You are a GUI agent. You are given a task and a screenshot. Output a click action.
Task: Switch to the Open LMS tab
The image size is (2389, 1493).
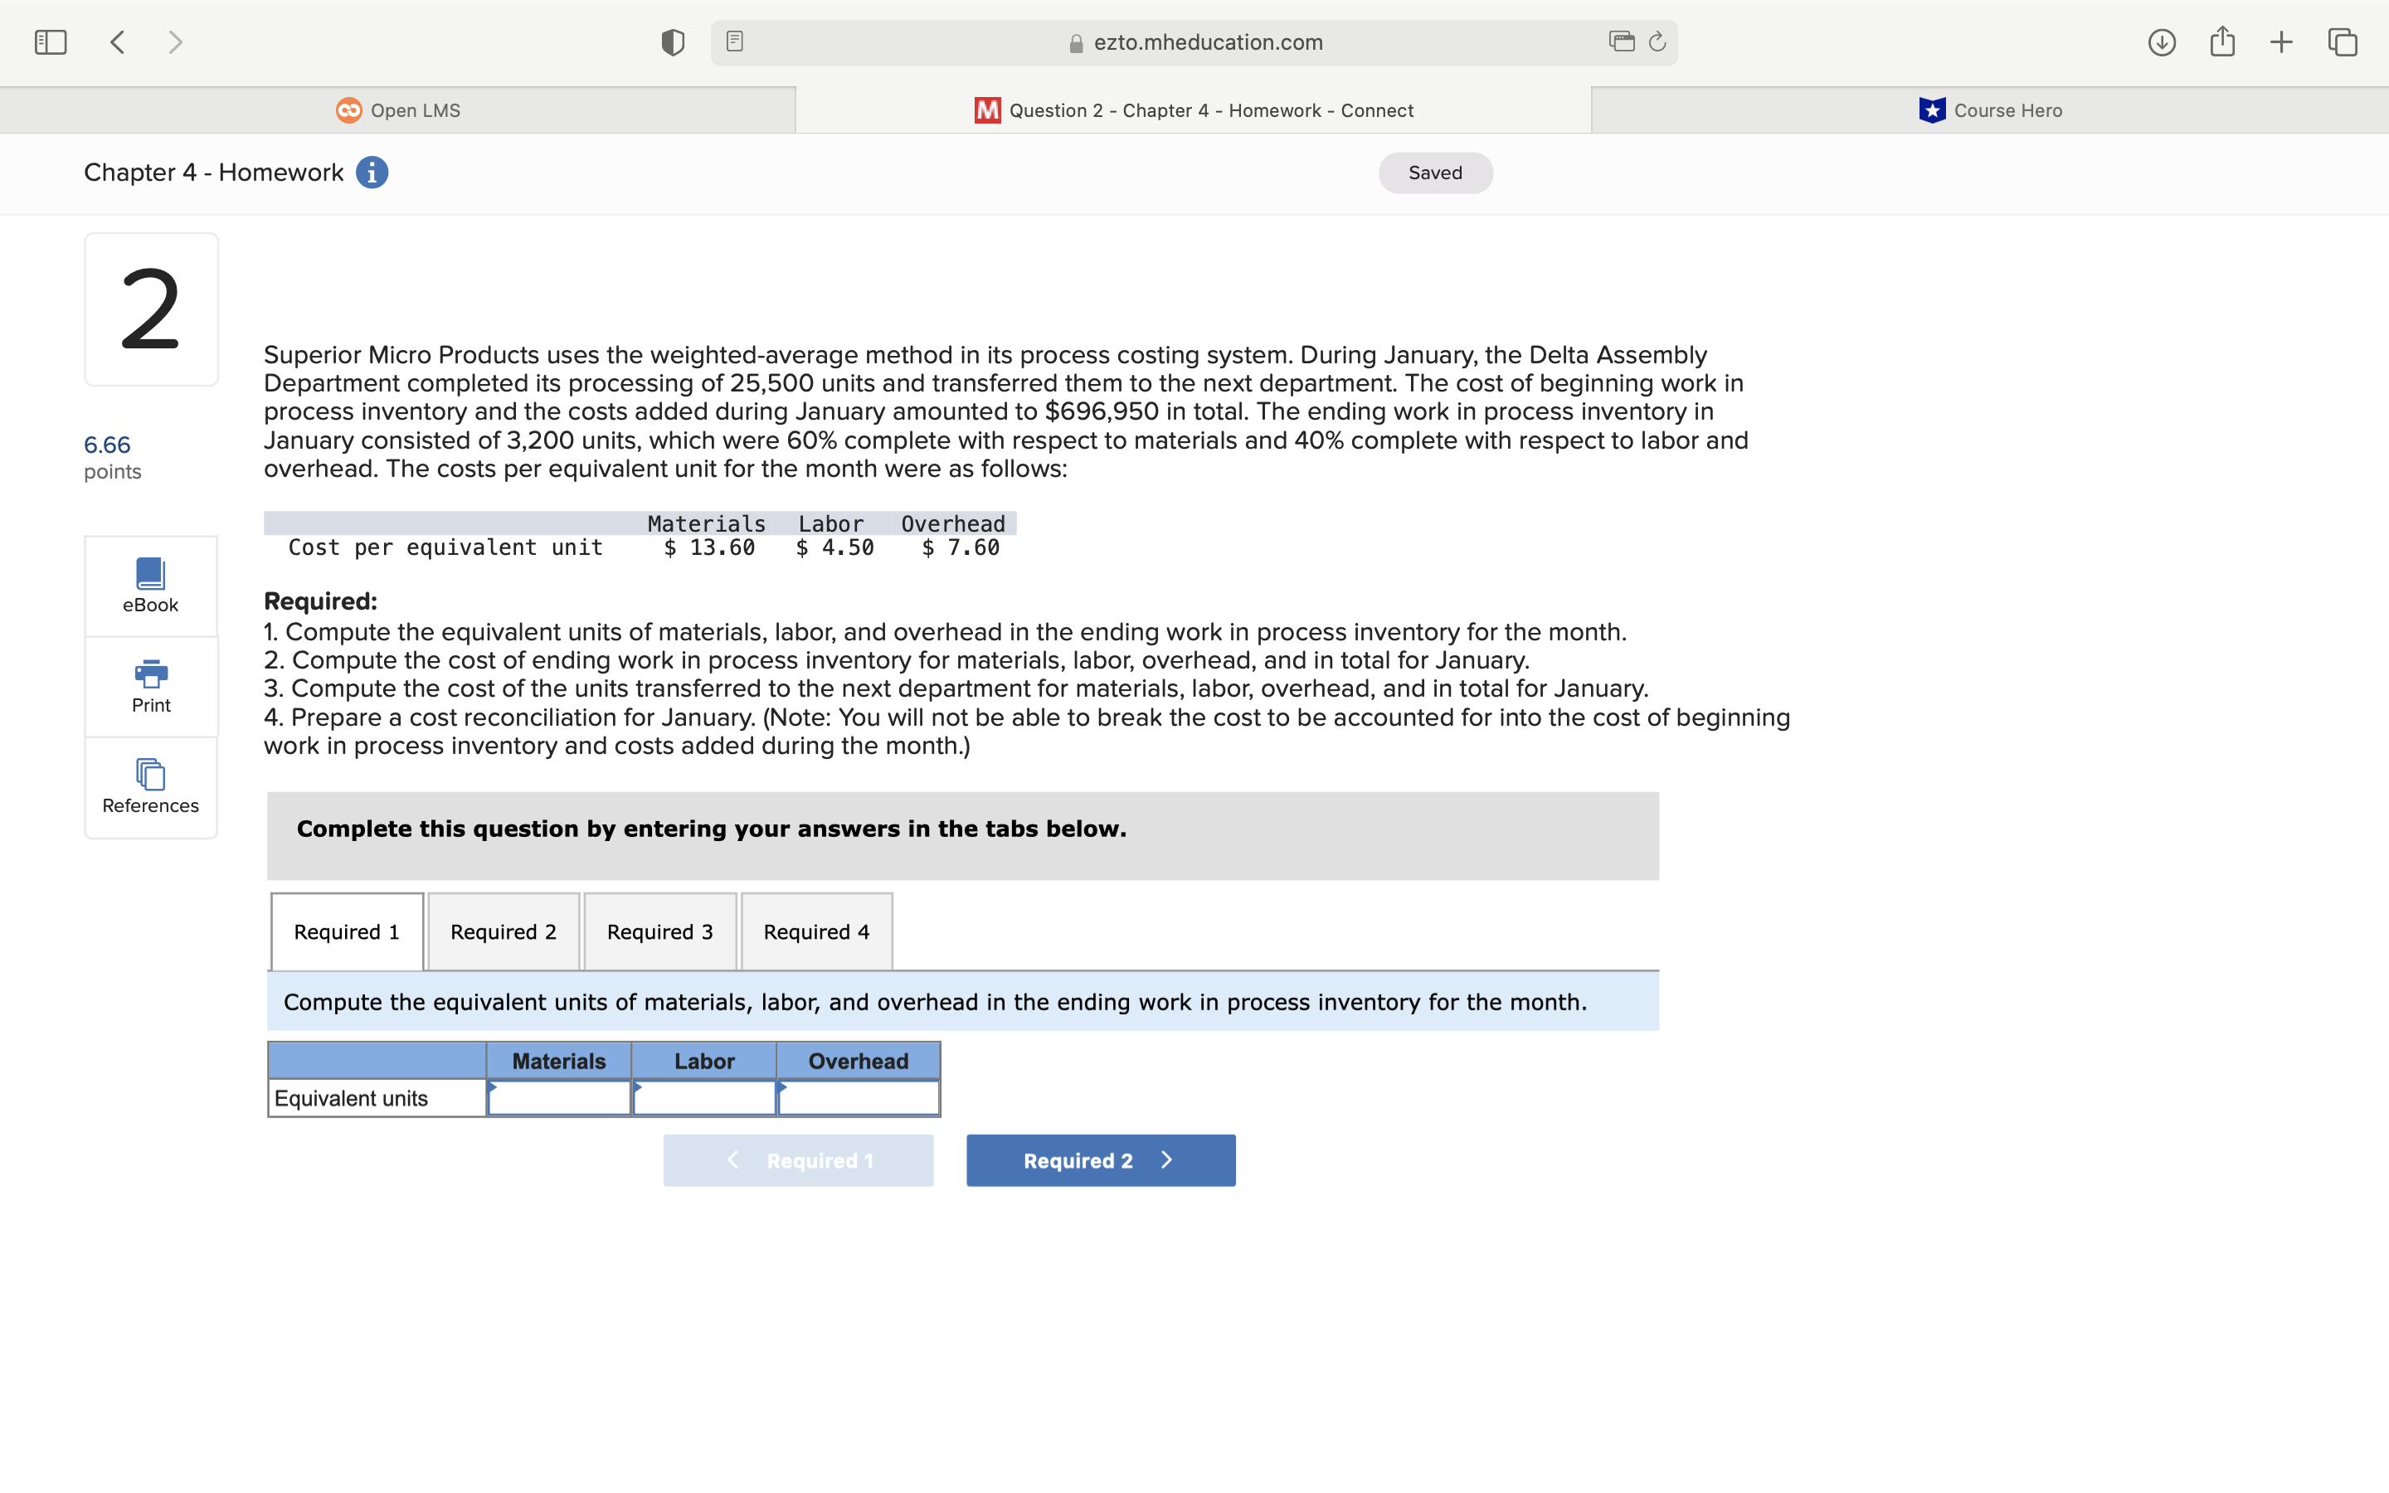point(397,109)
